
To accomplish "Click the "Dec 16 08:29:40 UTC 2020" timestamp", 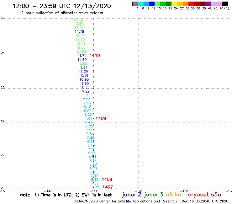I will click(205, 201).
